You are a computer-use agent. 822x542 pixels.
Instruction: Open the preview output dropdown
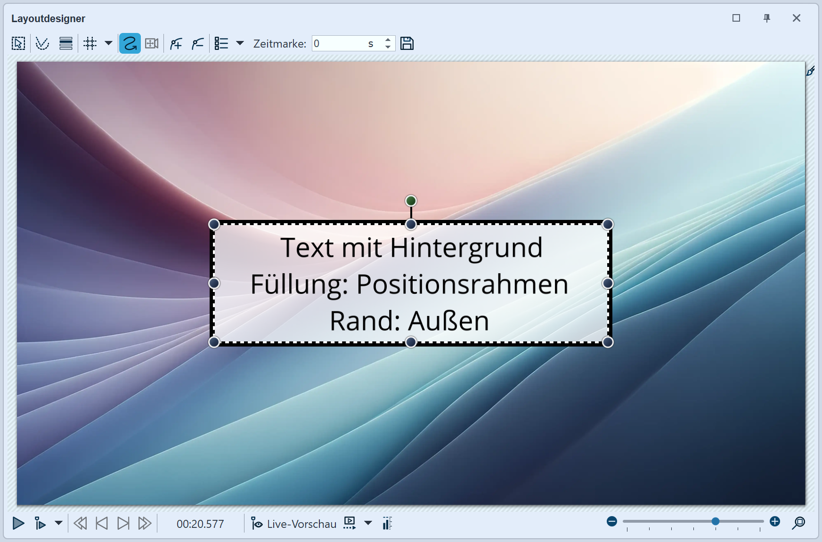point(368,523)
